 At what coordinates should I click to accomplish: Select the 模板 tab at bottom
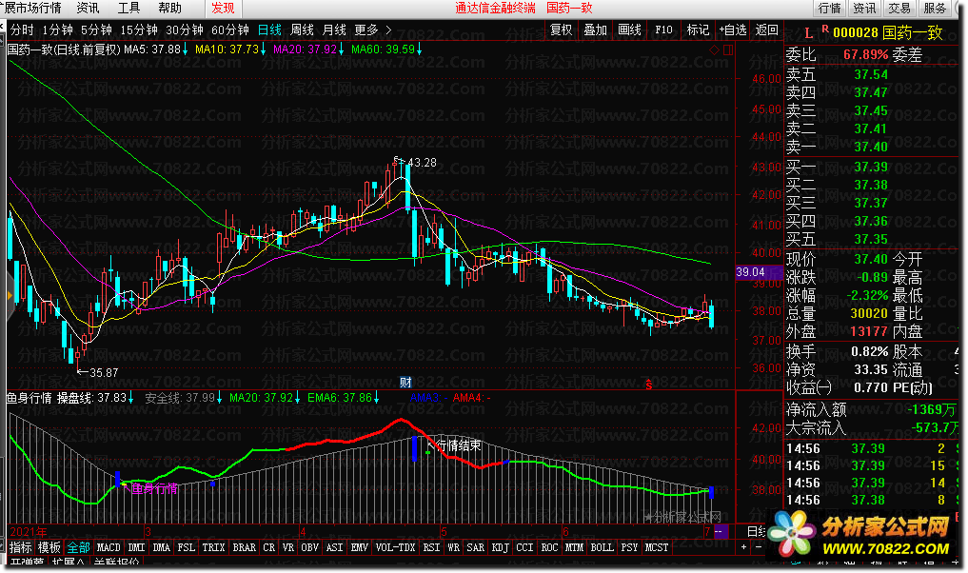click(x=49, y=547)
